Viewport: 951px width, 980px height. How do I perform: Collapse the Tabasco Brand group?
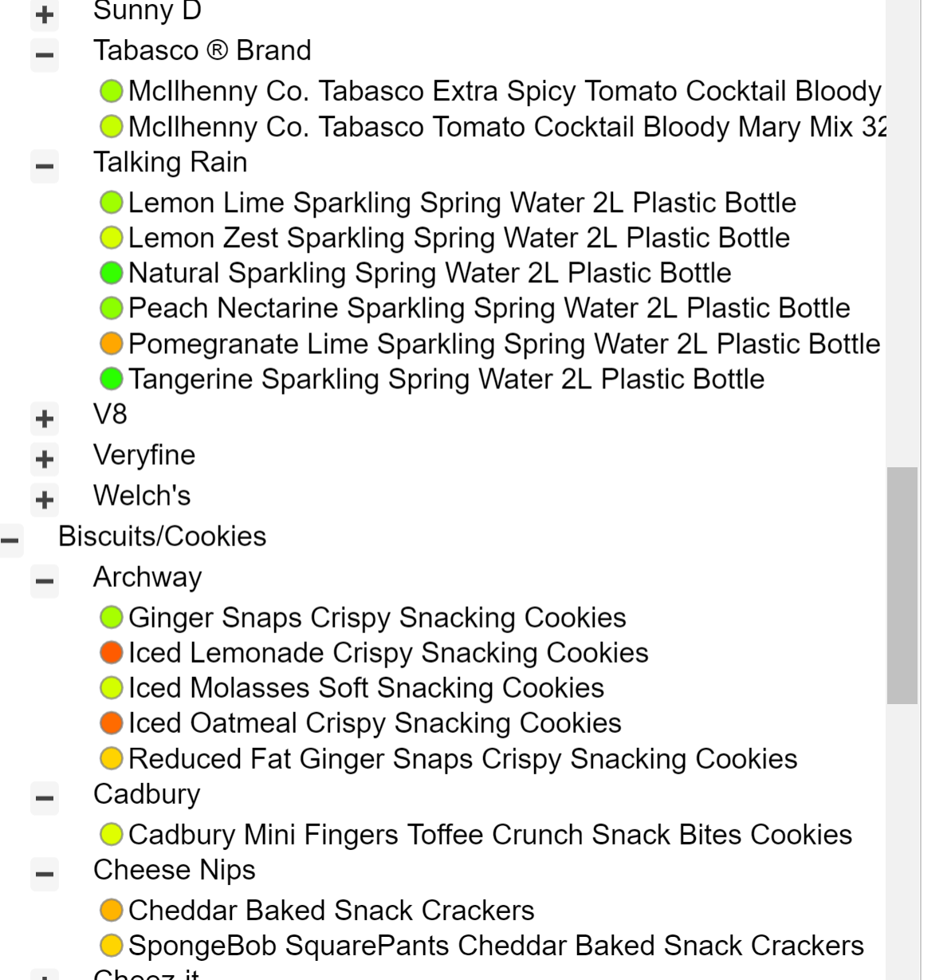tap(45, 55)
